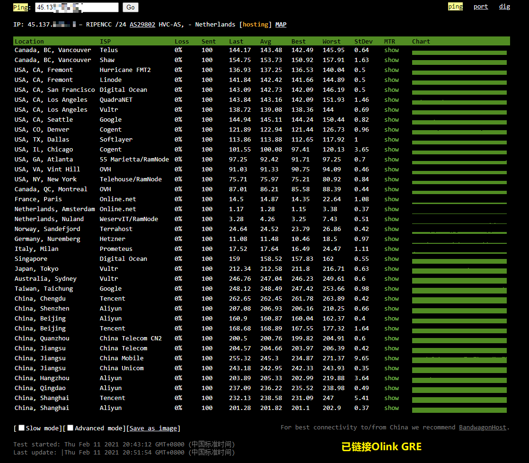Screen dimensions: 529x463
Task: Show MTR for Taichung Google row
Action: (391, 289)
